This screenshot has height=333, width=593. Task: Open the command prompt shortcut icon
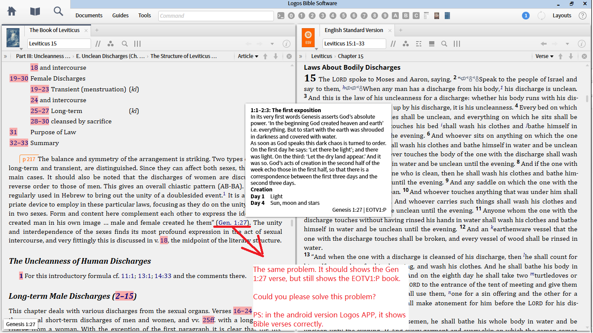pyautogui.click(x=281, y=16)
